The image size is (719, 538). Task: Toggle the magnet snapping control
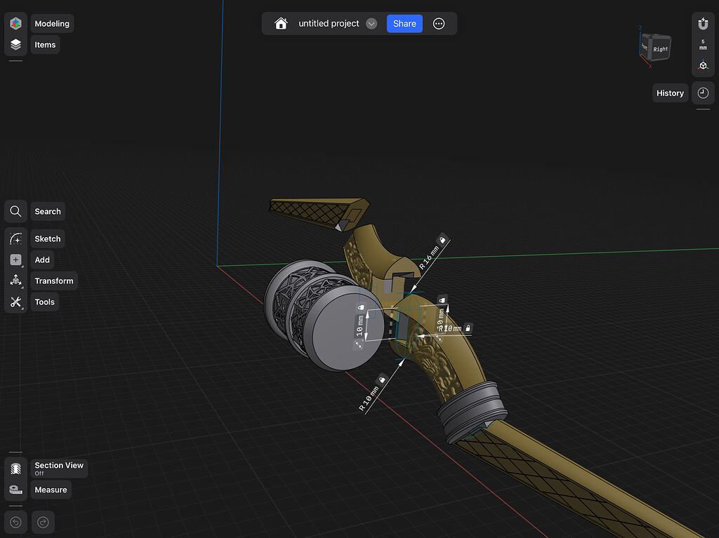tap(703, 23)
